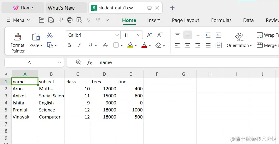This screenshot has height=144, width=279.
Task: Click the Justify alignment icon
Action: pyautogui.click(x=208, y=45)
